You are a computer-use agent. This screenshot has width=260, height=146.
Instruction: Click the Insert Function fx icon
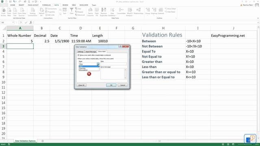[31, 22]
